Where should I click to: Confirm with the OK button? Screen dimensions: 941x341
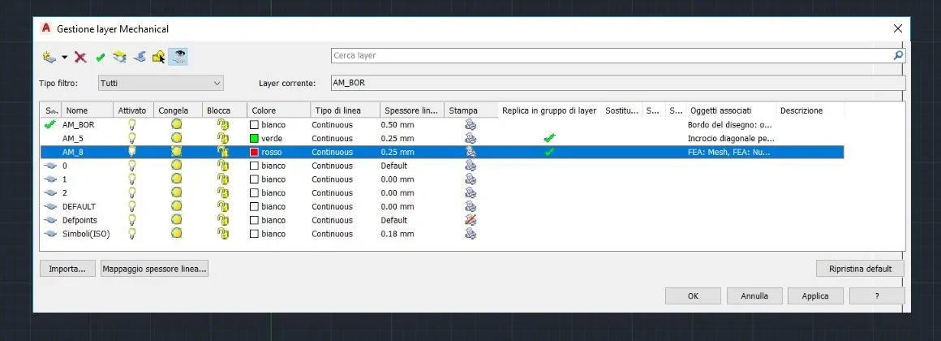(x=693, y=296)
